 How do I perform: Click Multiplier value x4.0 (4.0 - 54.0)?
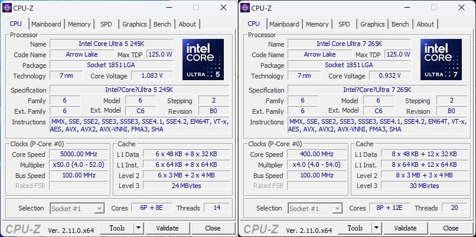coord(317,165)
